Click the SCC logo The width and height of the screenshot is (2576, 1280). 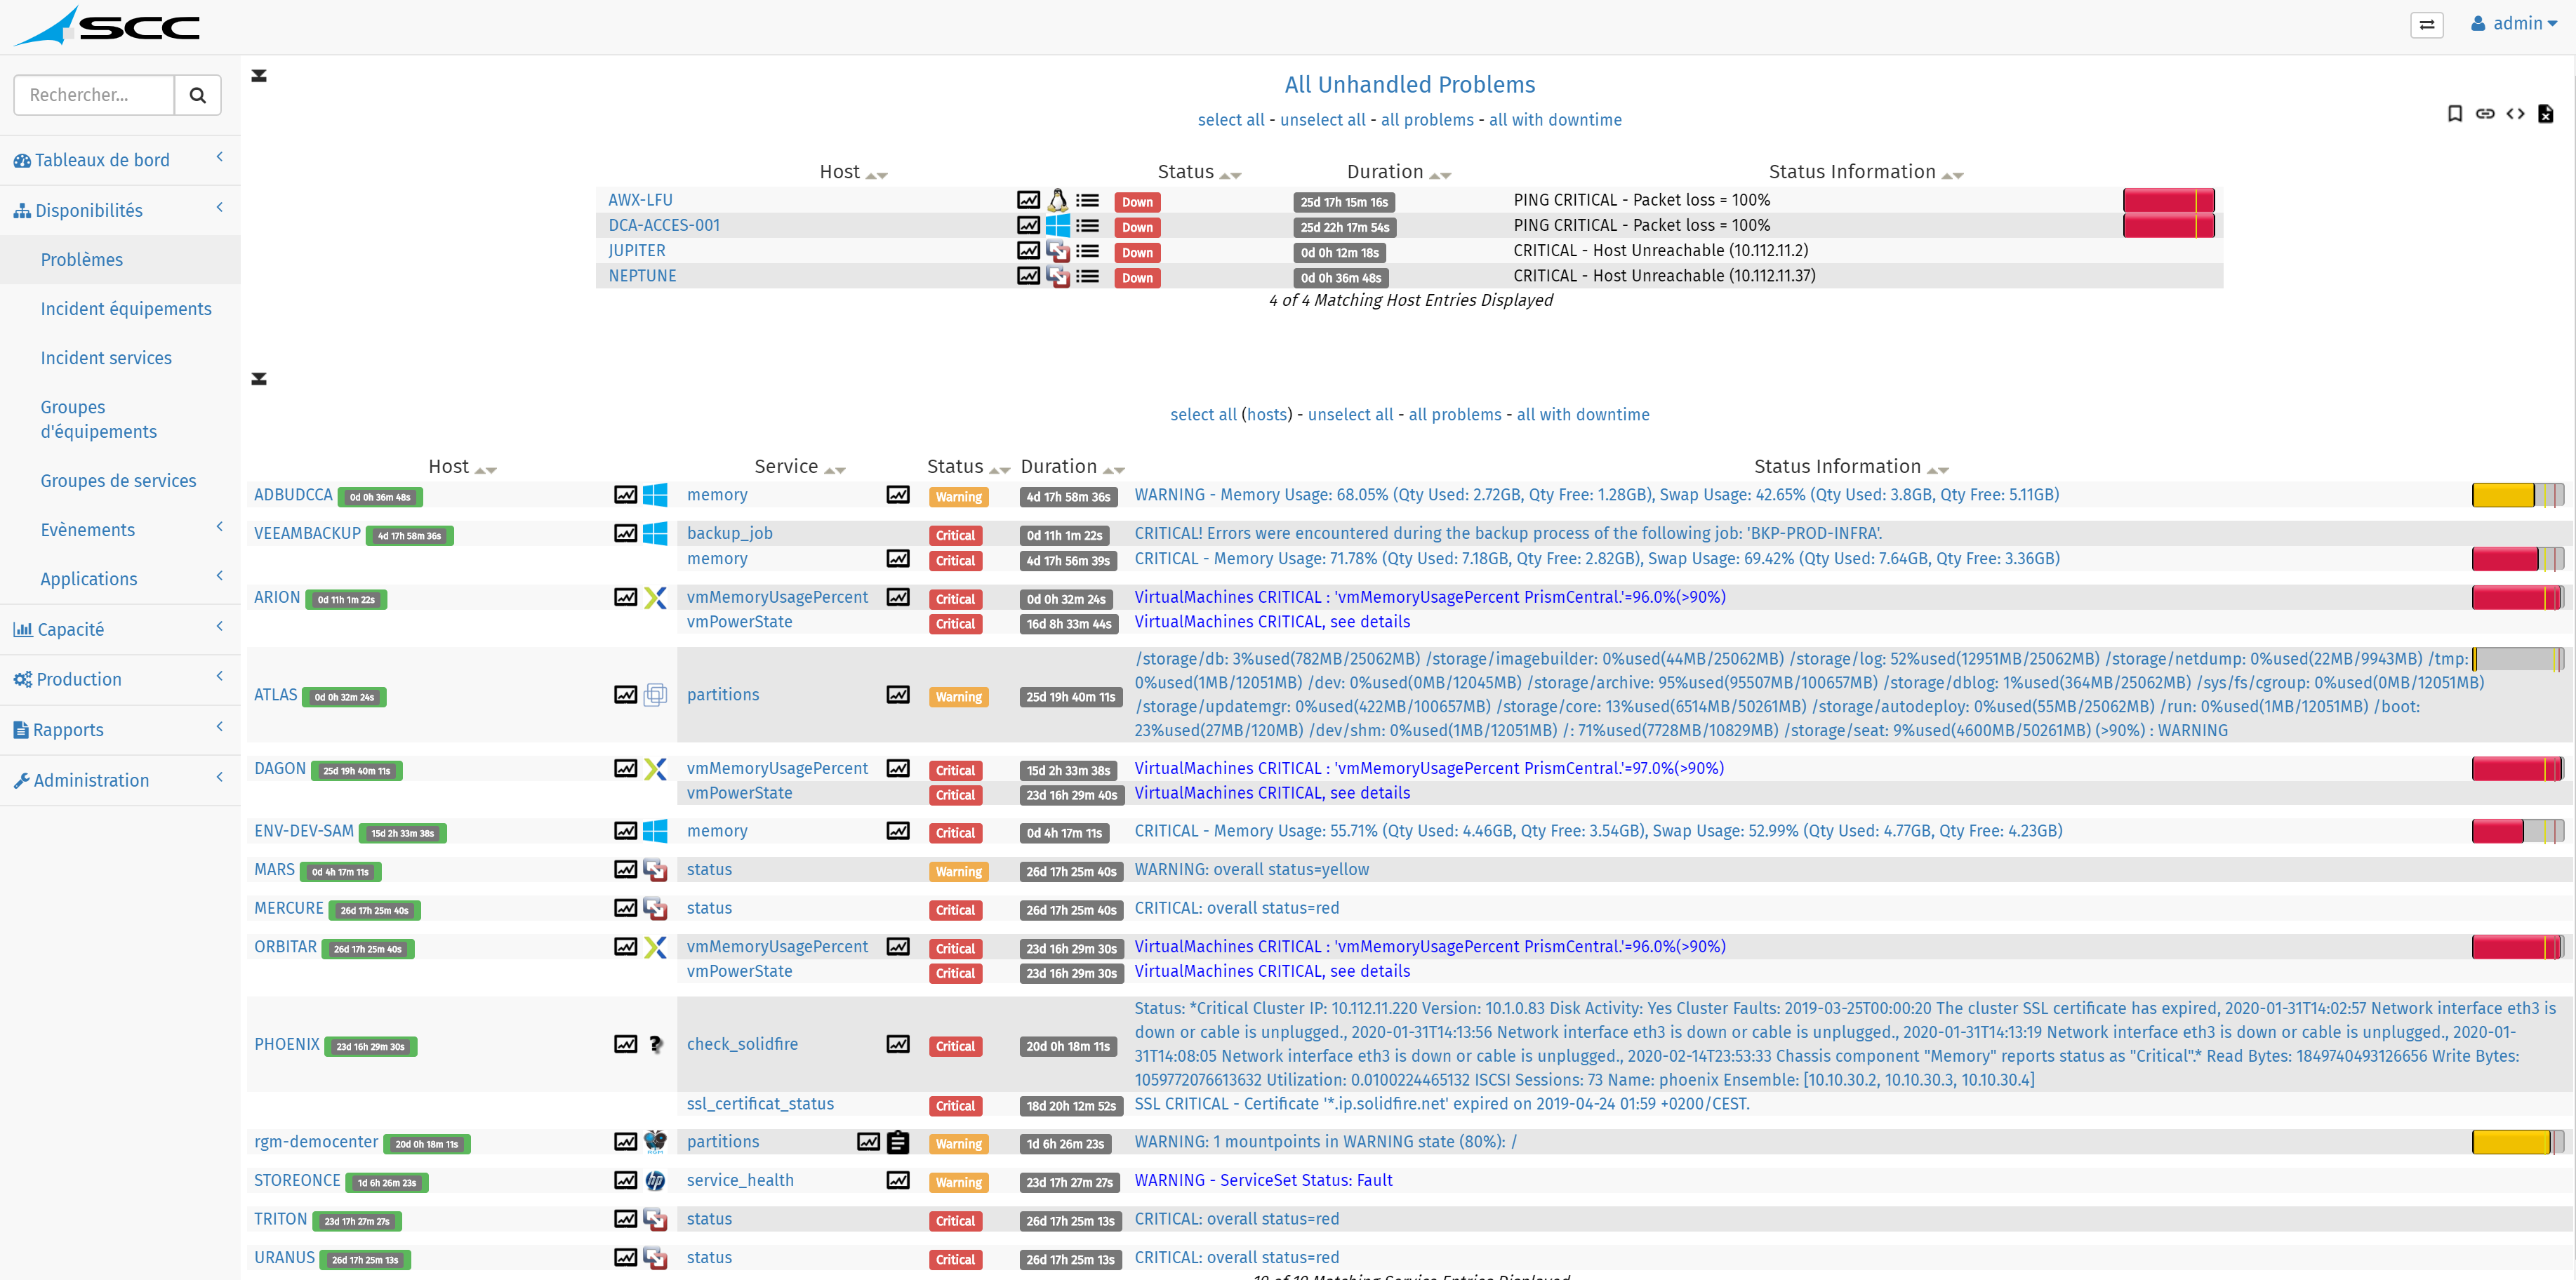[107, 25]
